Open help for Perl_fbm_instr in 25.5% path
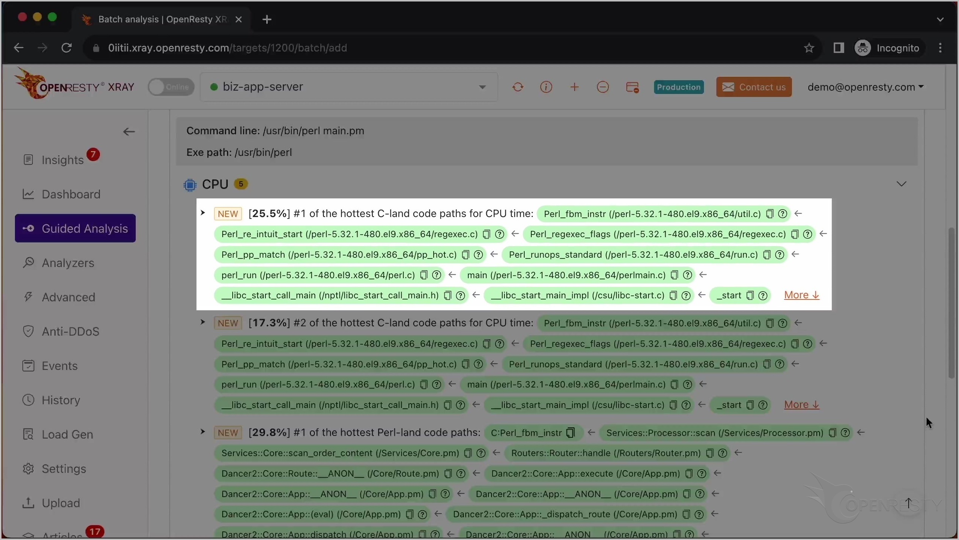Screen dimensions: 959x540 [x=782, y=214]
